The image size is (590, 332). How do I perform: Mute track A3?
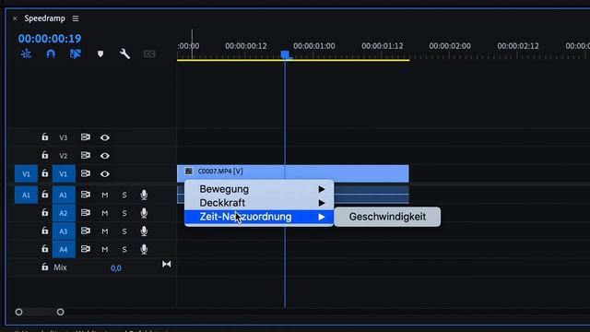coord(104,231)
